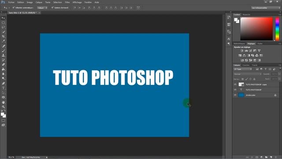
Task: Switch to the Nuancier tab
Action: pos(246,15)
